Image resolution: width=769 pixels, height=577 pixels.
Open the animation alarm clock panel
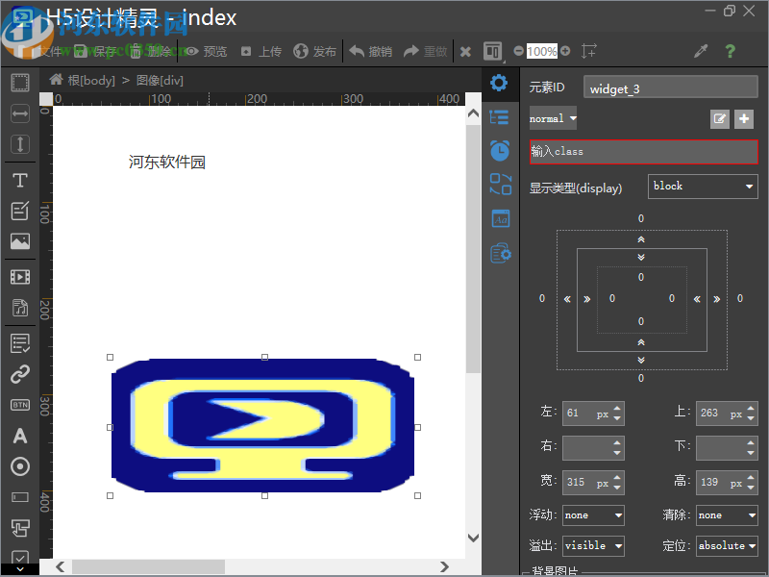click(x=500, y=150)
